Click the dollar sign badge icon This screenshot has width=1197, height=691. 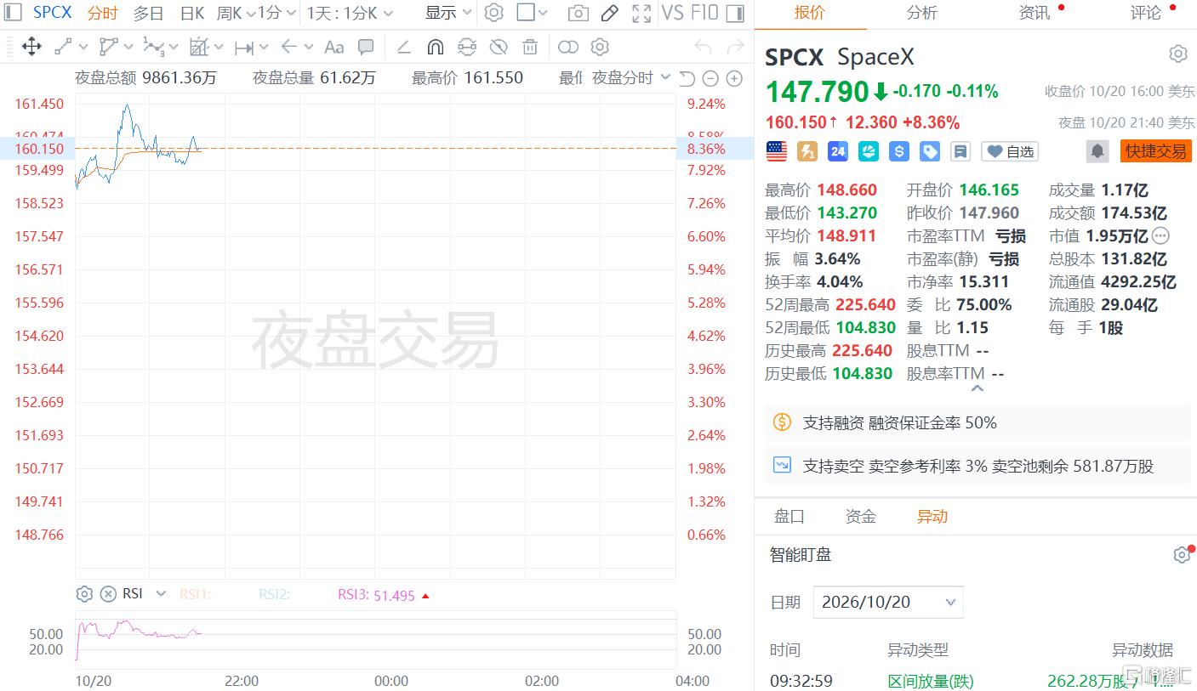coord(899,151)
